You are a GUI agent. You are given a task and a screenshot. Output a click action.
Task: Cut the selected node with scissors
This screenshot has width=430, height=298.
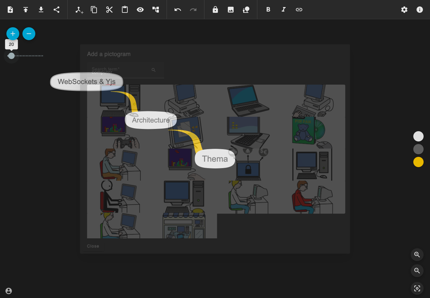[x=109, y=10]
